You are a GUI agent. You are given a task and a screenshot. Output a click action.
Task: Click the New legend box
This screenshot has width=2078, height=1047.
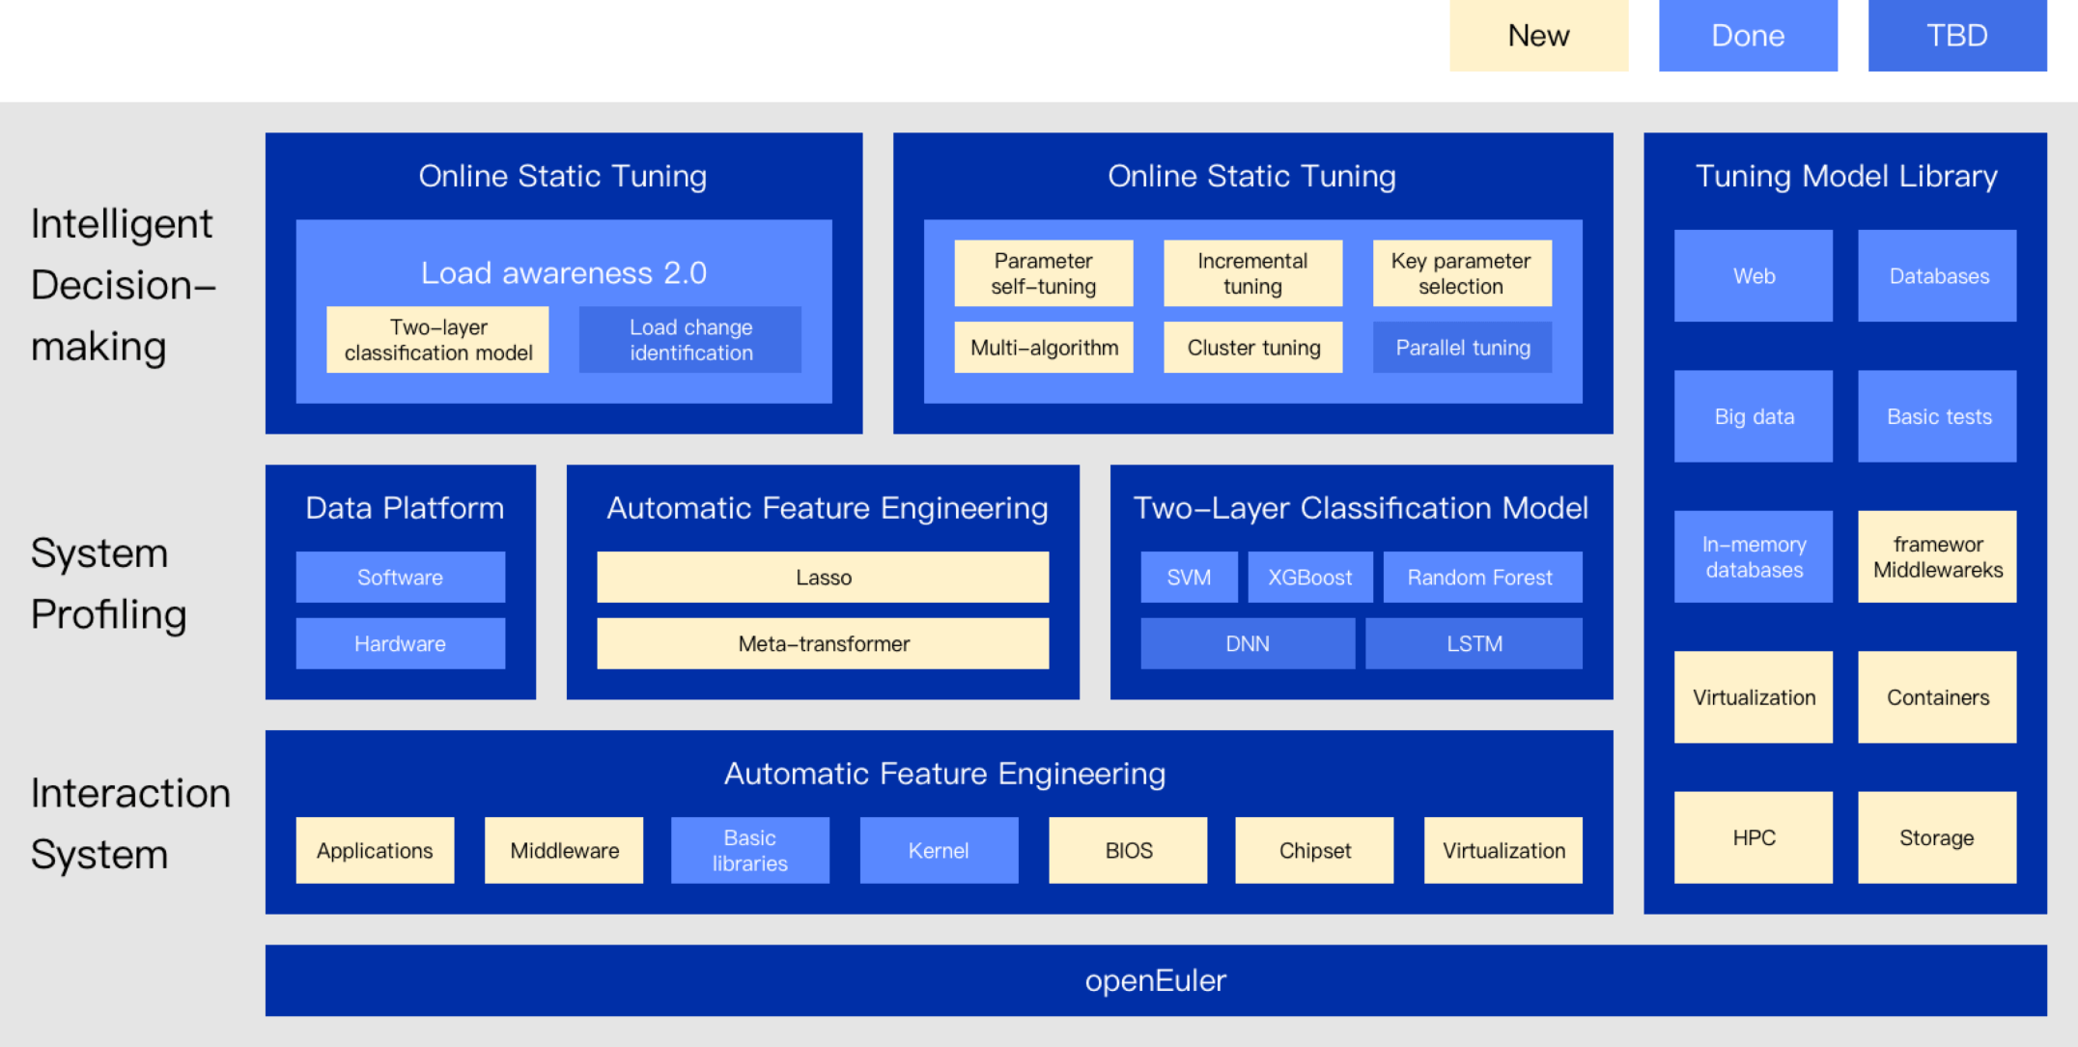pyautogui.click(x=1538, y=36)
